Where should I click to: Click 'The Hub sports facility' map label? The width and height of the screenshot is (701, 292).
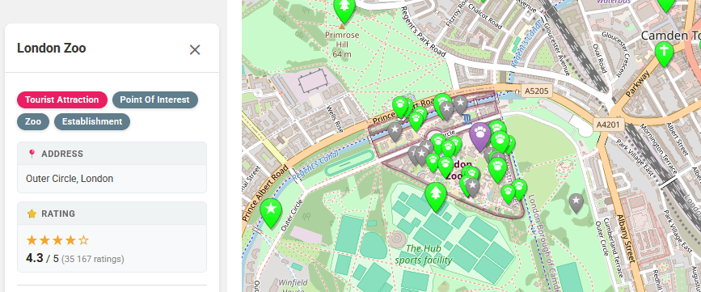pos(424,254)
